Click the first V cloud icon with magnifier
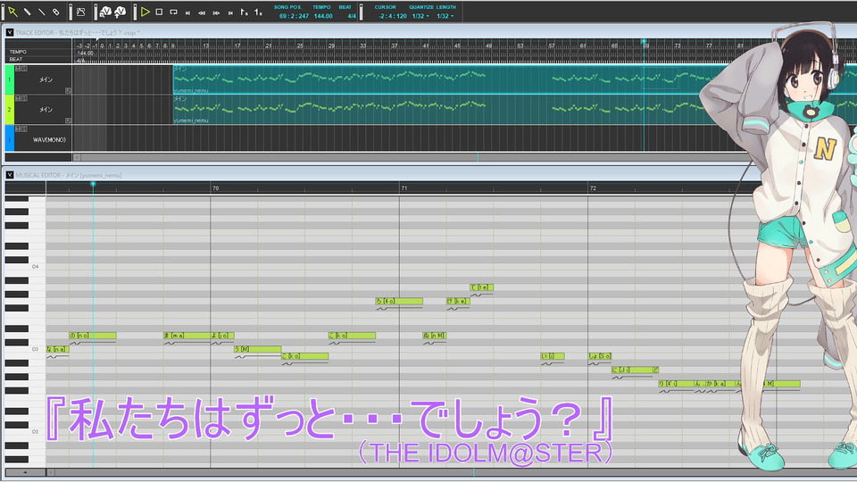This screenshot has height=482, width=857. tap(105, 12)
